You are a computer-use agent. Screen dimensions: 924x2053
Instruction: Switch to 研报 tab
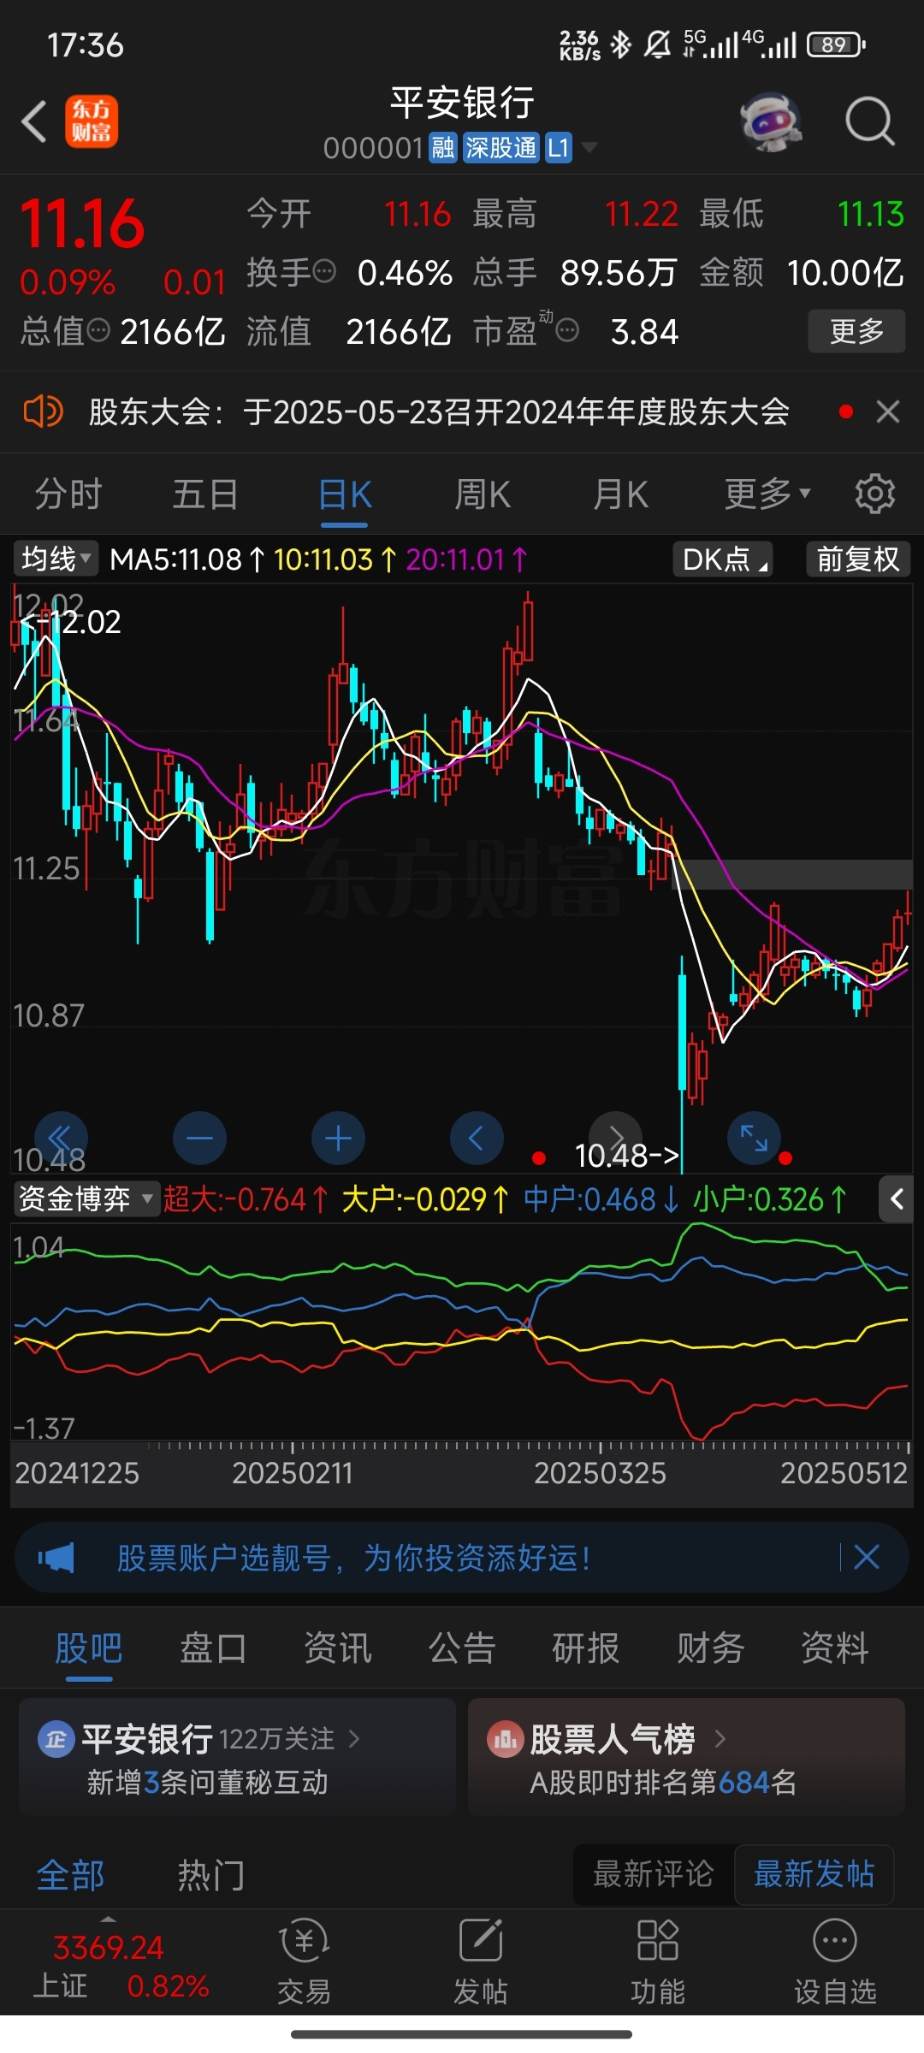coord(586,1648)
